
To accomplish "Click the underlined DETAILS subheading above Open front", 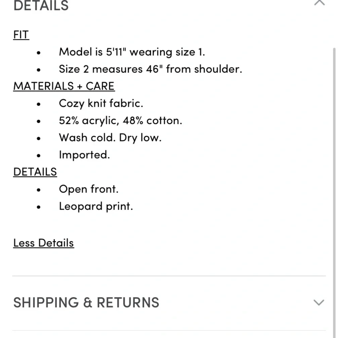I will coord(35,172).
